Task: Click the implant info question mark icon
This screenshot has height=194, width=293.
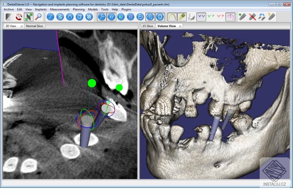Action: tap(272, 17)
